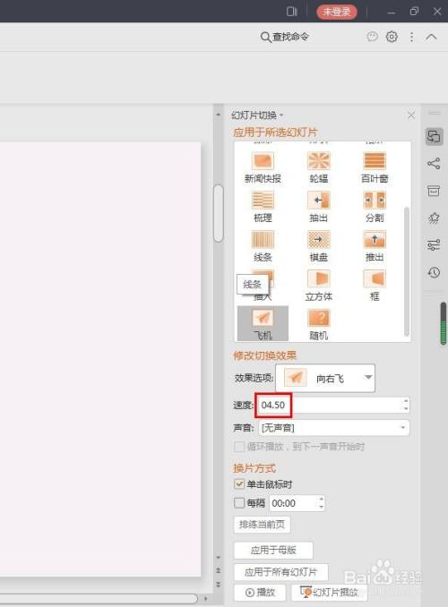Viewport: 448px width, 607px height.
Task: Collapse the ribbon with up chevron
Action: pyautogui.click(x=431, y=37)
